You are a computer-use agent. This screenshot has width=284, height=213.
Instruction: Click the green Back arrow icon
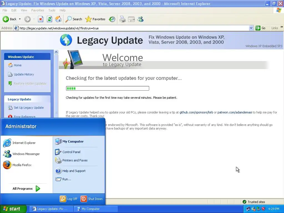[6, 19]
